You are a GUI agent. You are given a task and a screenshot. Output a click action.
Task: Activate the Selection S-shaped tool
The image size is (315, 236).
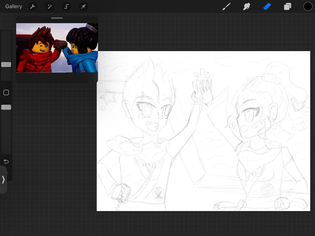(x=66, y=6)
